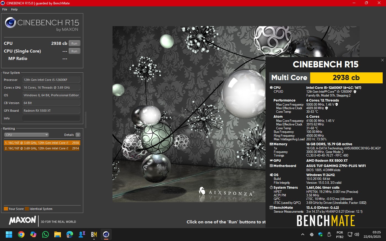Viewport: 386px width, 241px height.
Task: Click the Cinebench logo icon in title bar
Action: pos(3,3)
